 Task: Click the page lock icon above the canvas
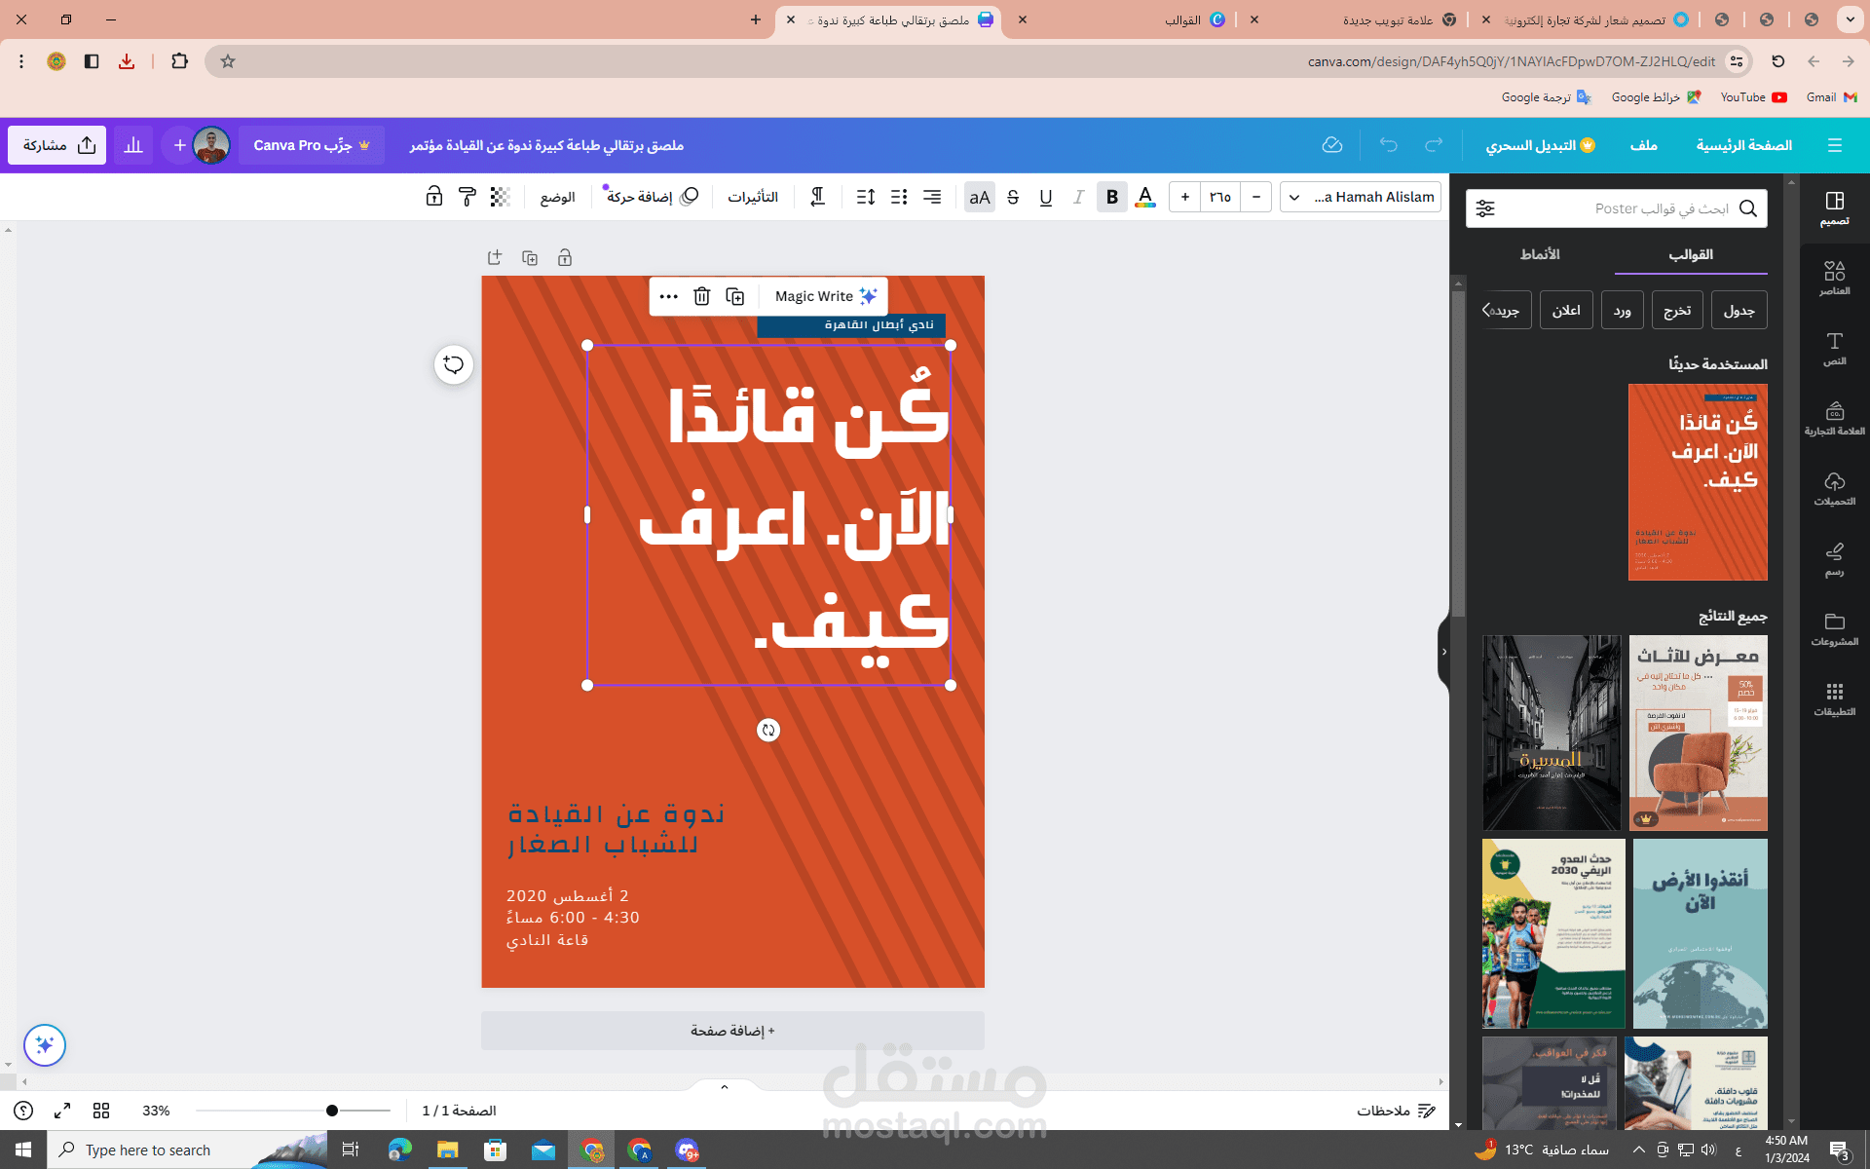click(x=565, y=257)
